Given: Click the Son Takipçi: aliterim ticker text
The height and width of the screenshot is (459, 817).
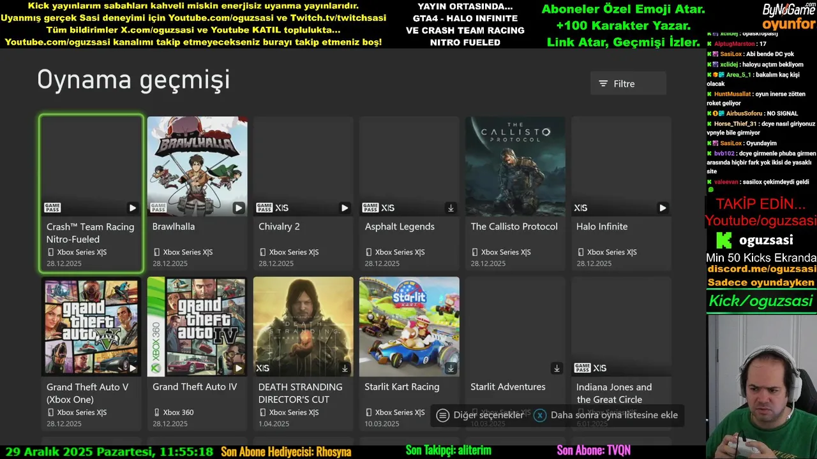Looking at the screenshot, I should 449,451.
